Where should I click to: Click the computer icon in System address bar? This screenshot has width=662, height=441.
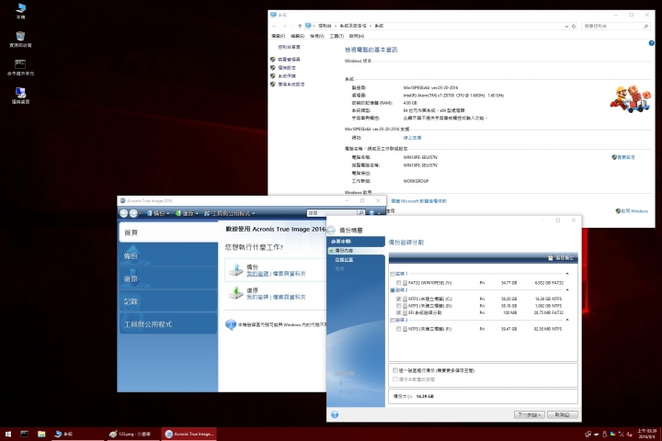pyautogui.click(x=308, y=26)
